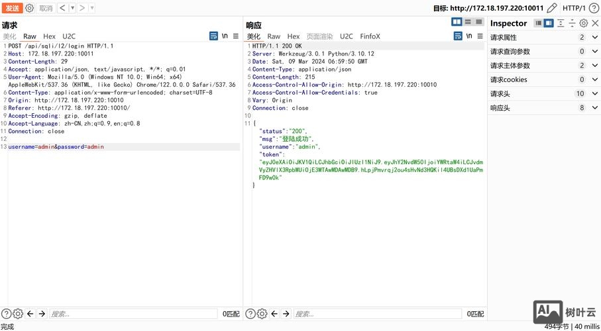Screen dimensions: 601x331
Task: Select the response Hex tab
Action: coord(294,36)
